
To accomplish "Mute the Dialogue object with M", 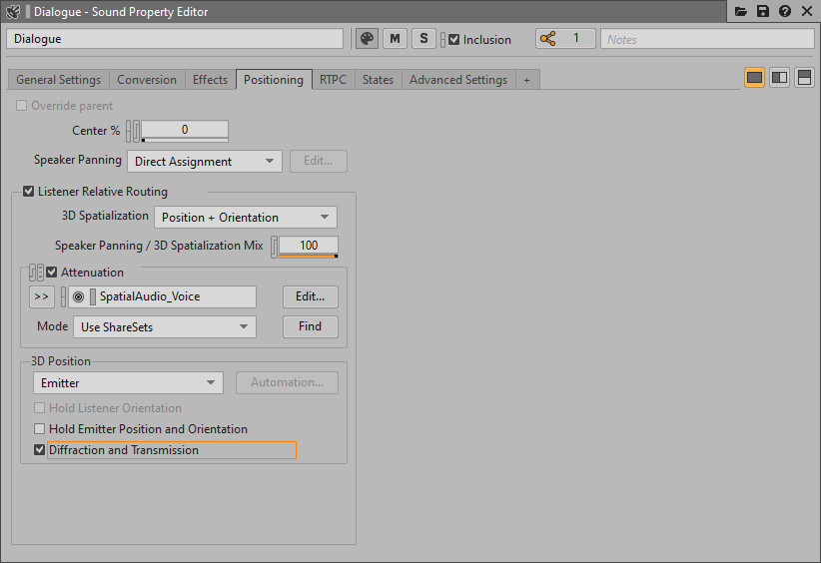I will click(x=396, y=39).
